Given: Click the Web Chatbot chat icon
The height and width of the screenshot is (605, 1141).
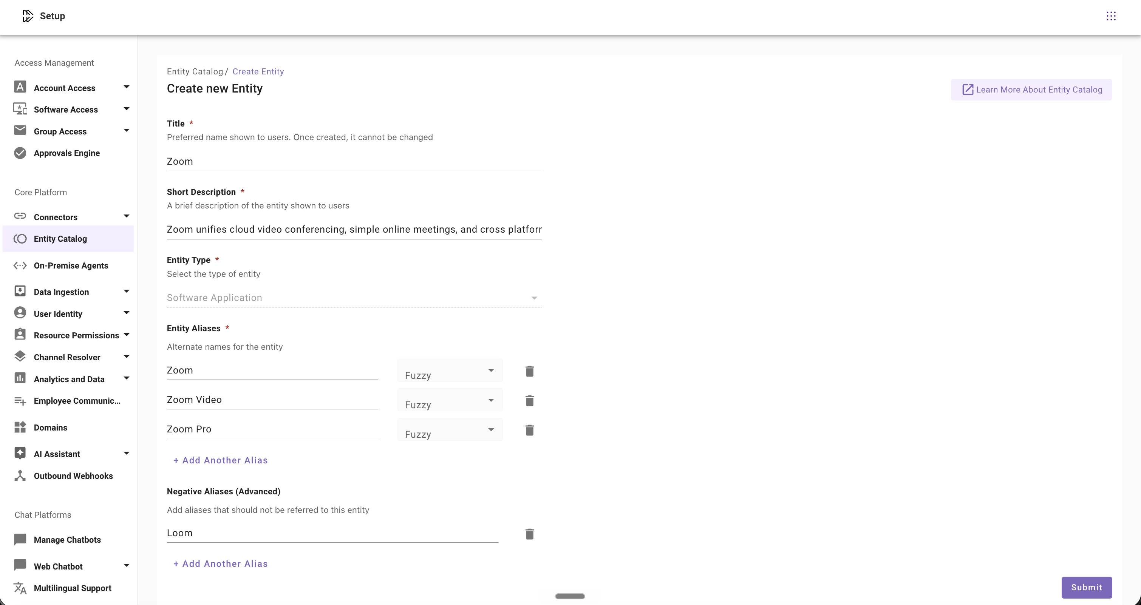Looking at the screenshot, I should pos(20,565).
